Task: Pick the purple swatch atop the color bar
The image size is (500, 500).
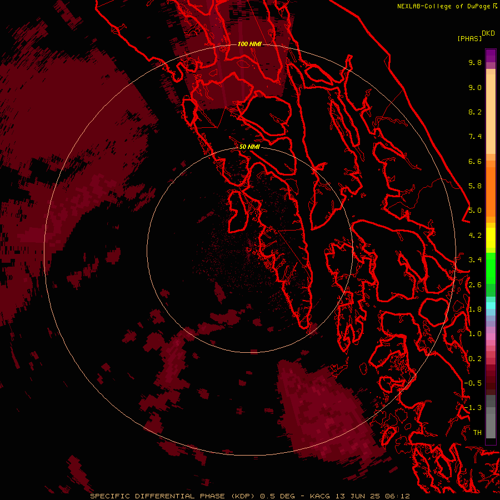Action: point(491,56)
